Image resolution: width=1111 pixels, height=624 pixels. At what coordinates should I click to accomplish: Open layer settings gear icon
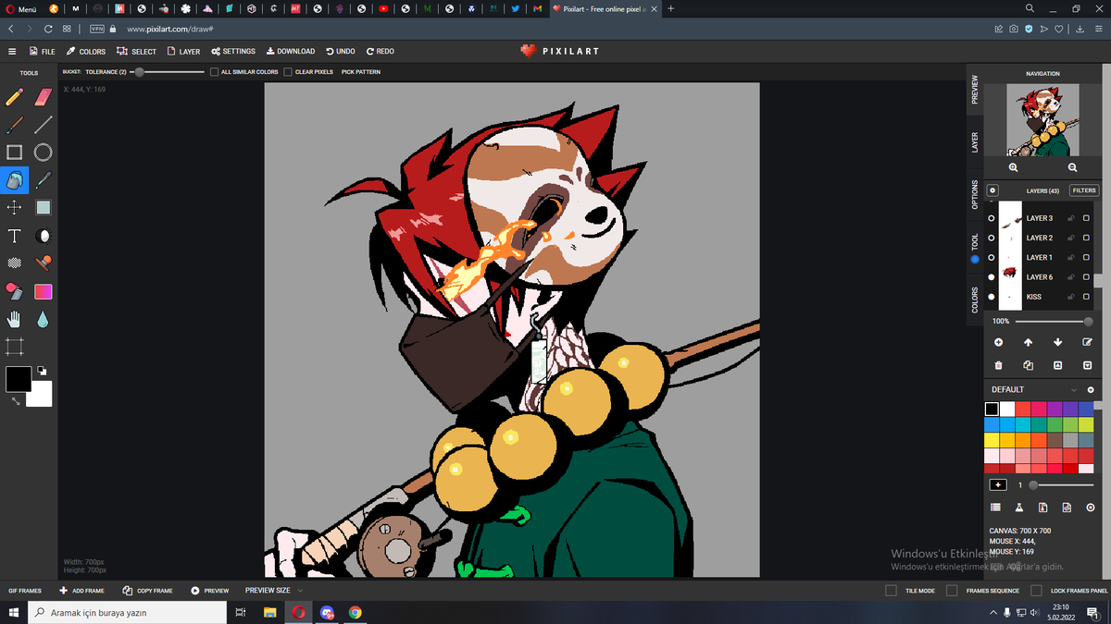point(992,190)
